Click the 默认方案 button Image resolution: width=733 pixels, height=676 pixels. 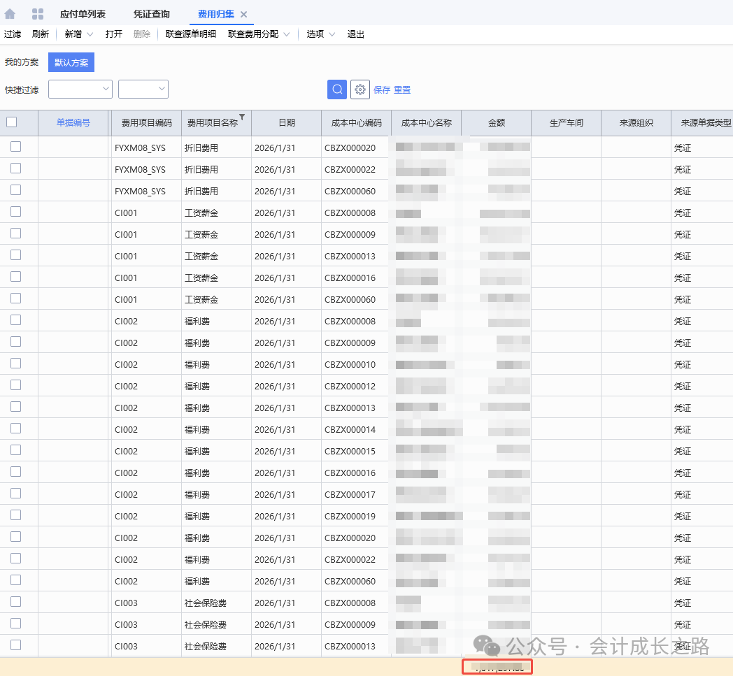point(71,62)
